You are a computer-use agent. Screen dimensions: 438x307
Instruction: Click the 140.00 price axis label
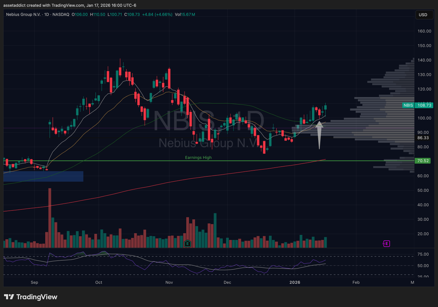(424, 60)
